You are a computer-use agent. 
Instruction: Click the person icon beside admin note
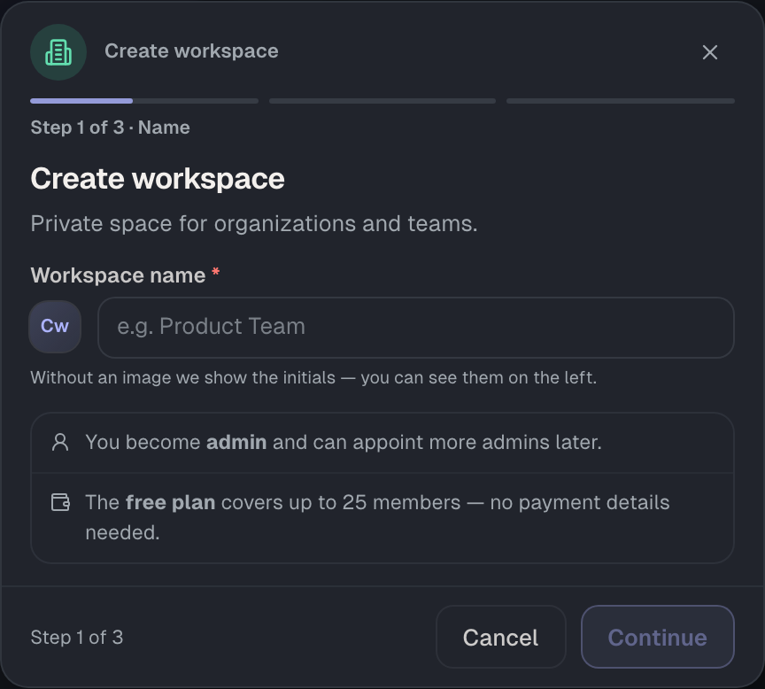tap(60, 442)
